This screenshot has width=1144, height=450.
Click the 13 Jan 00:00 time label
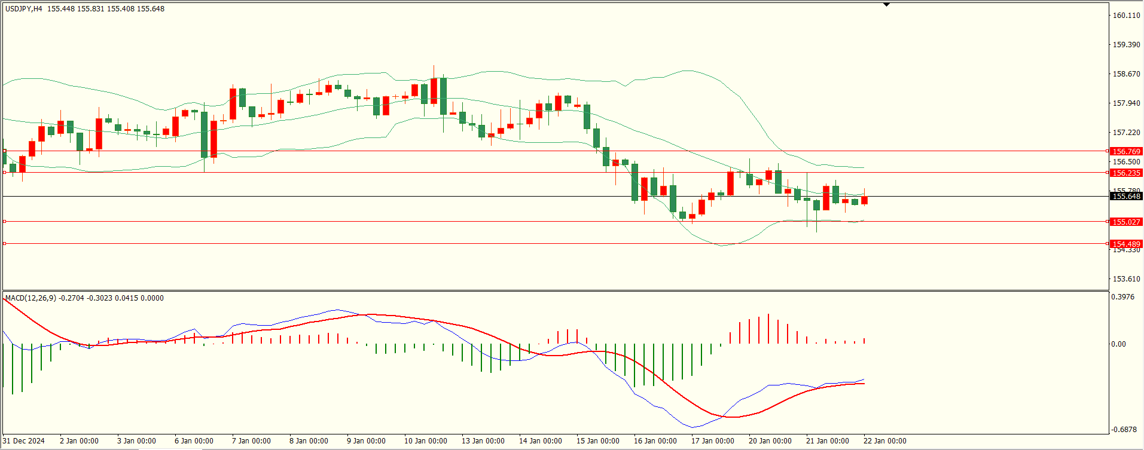483,441
